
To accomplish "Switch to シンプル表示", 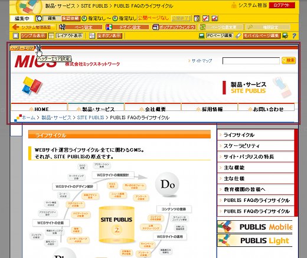I will [x=34, y=35].
